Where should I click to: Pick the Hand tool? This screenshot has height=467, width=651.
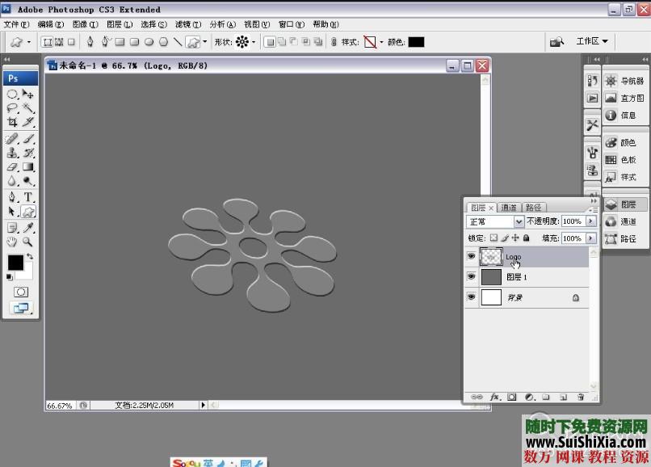(x=12, y=242)
